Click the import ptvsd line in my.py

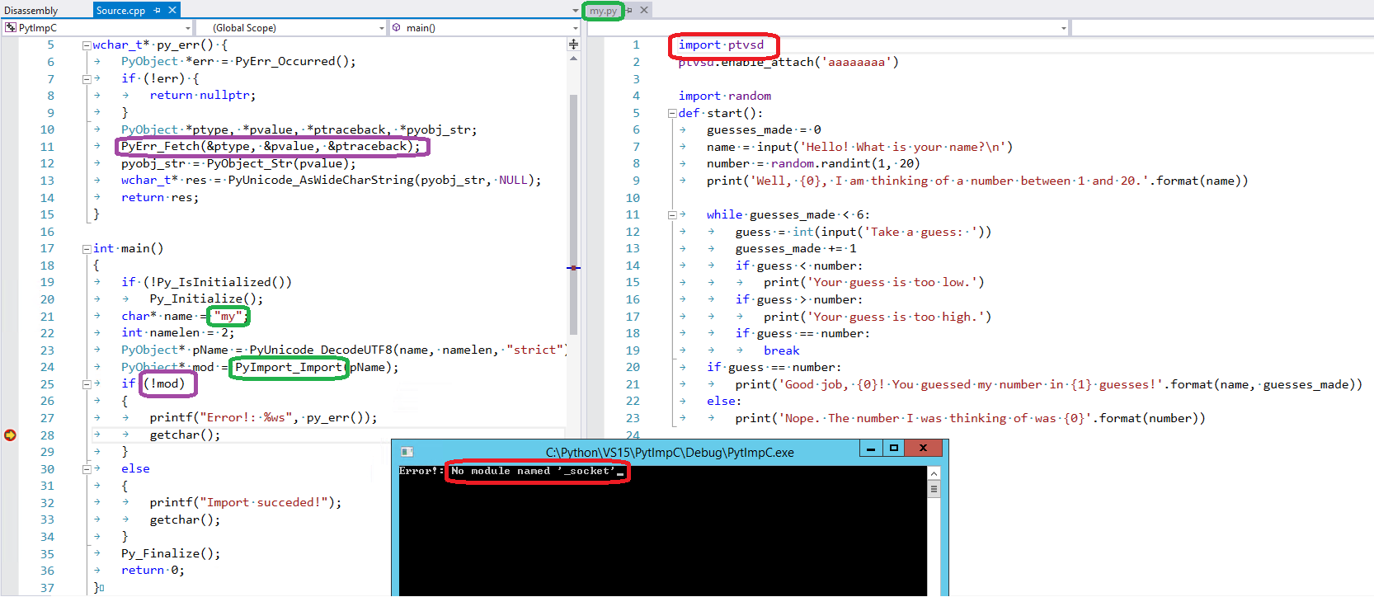721,45
